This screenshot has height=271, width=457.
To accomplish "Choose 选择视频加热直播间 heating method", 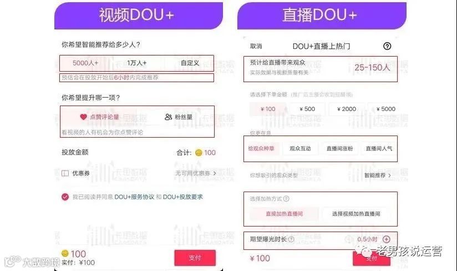I will (x=356, y=214).
